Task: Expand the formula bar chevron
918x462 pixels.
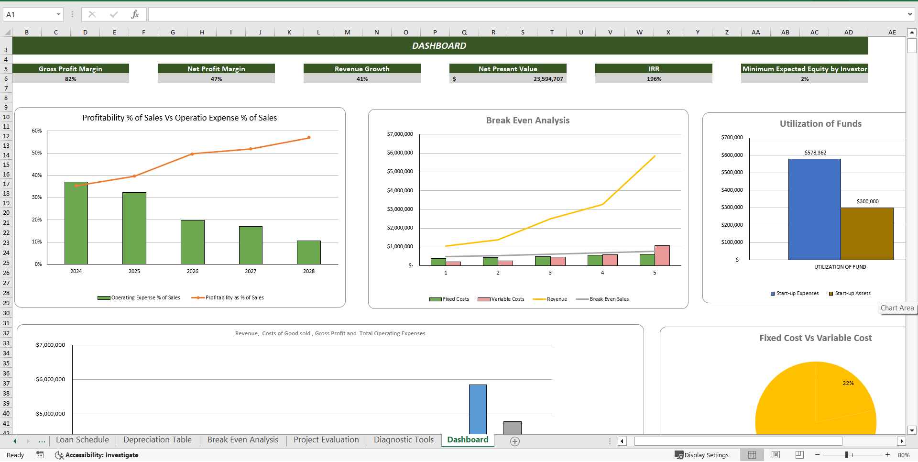Action: click(x=910, y=14)
